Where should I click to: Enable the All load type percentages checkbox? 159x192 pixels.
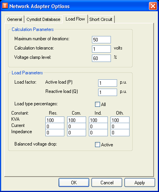click(97, 104)
